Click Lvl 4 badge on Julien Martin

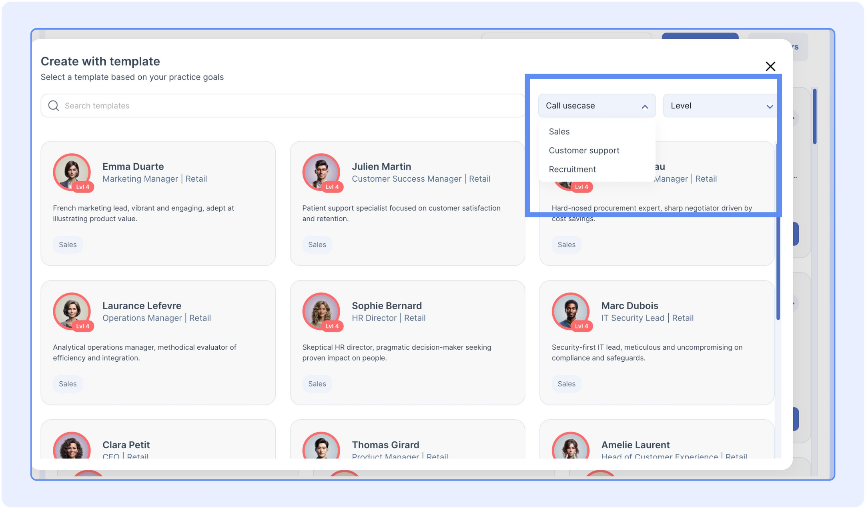(332, 187)
